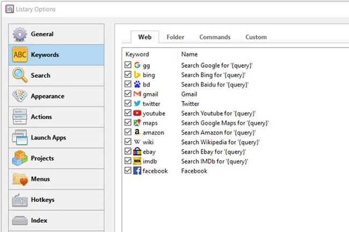Sort by the Keyword column header
The height and width of the screenshot is (232, 349).
click(137, 54)
